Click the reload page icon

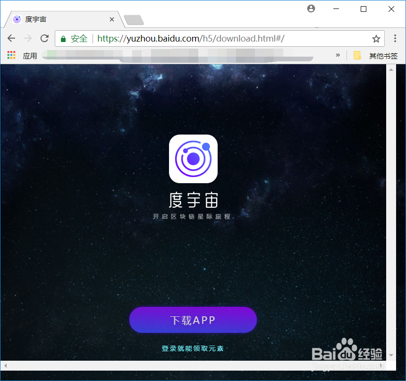tap(44, 38)
